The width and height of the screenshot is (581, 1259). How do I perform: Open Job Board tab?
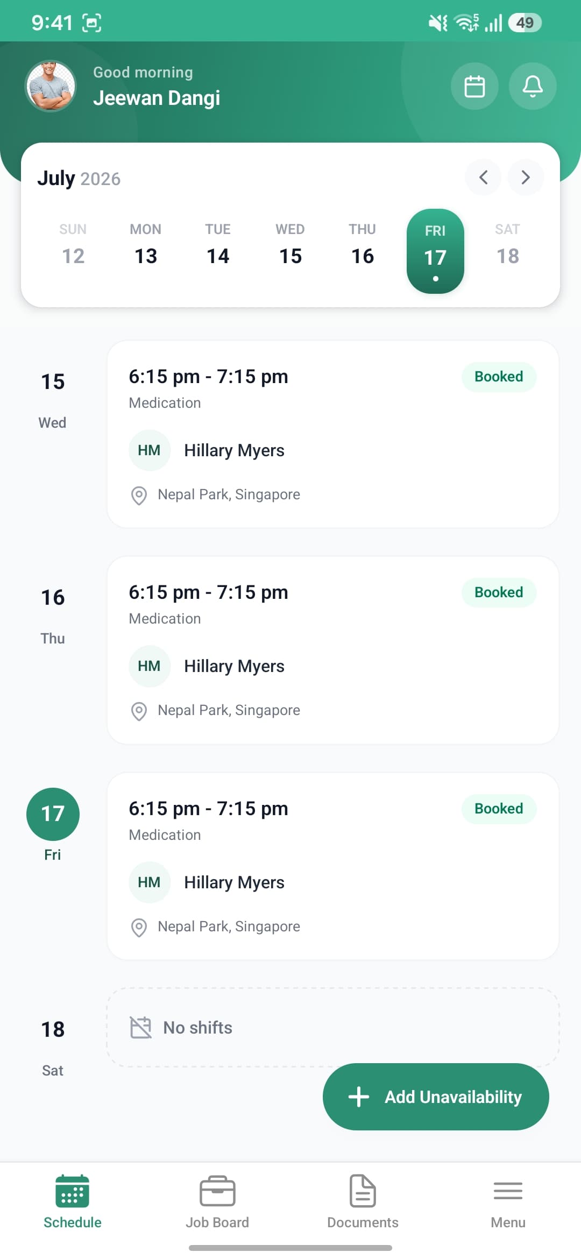tap(217, 1203)
